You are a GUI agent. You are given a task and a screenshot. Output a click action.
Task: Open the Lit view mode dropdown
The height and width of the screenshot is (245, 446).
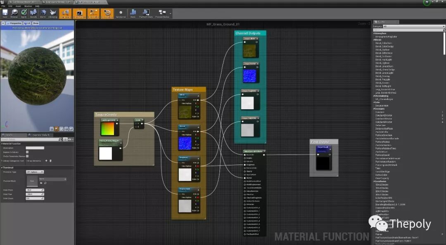[27, 23]
